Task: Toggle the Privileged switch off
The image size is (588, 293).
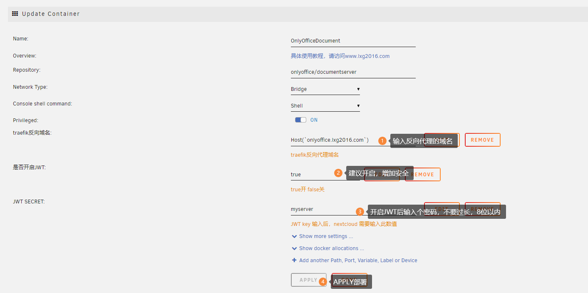Action: (x=300, y=120)
